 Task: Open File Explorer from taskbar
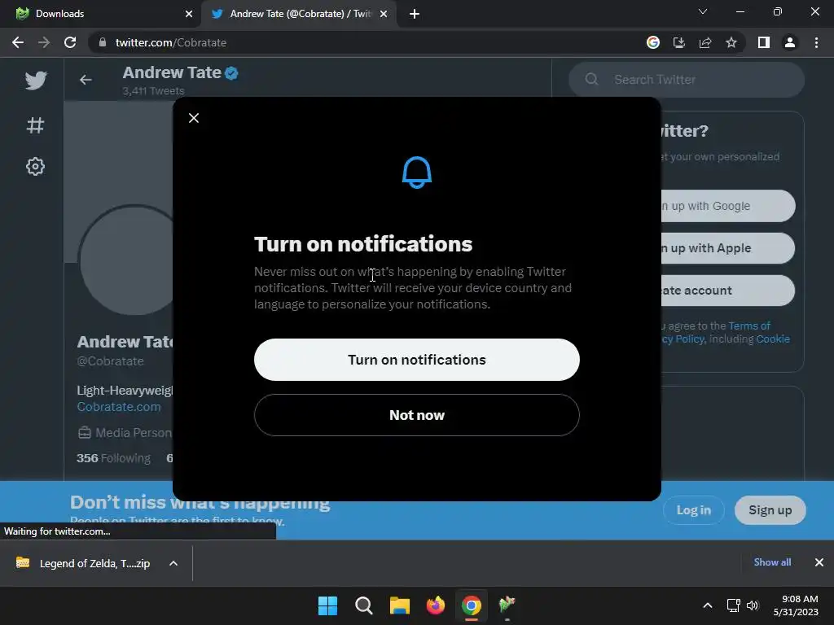click(399, 605)
